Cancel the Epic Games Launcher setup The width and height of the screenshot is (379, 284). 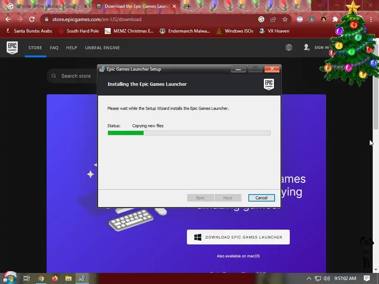click(261, 198)
